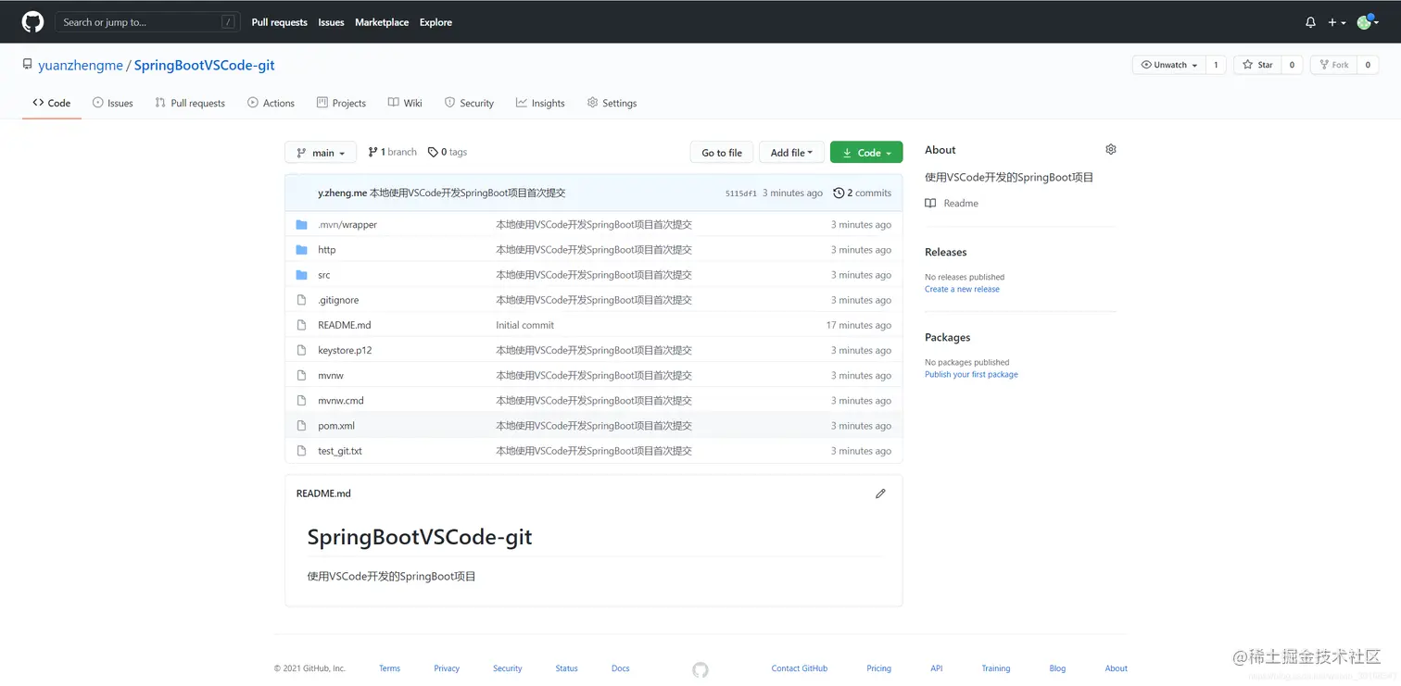
Task: Click Create a new release link
Action: click(x=962, y=289)
